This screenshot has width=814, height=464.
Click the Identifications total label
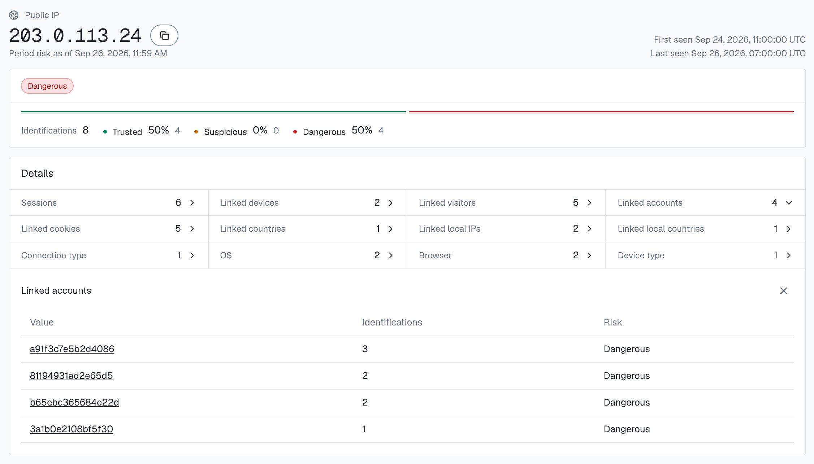click(x=49, y=131)
